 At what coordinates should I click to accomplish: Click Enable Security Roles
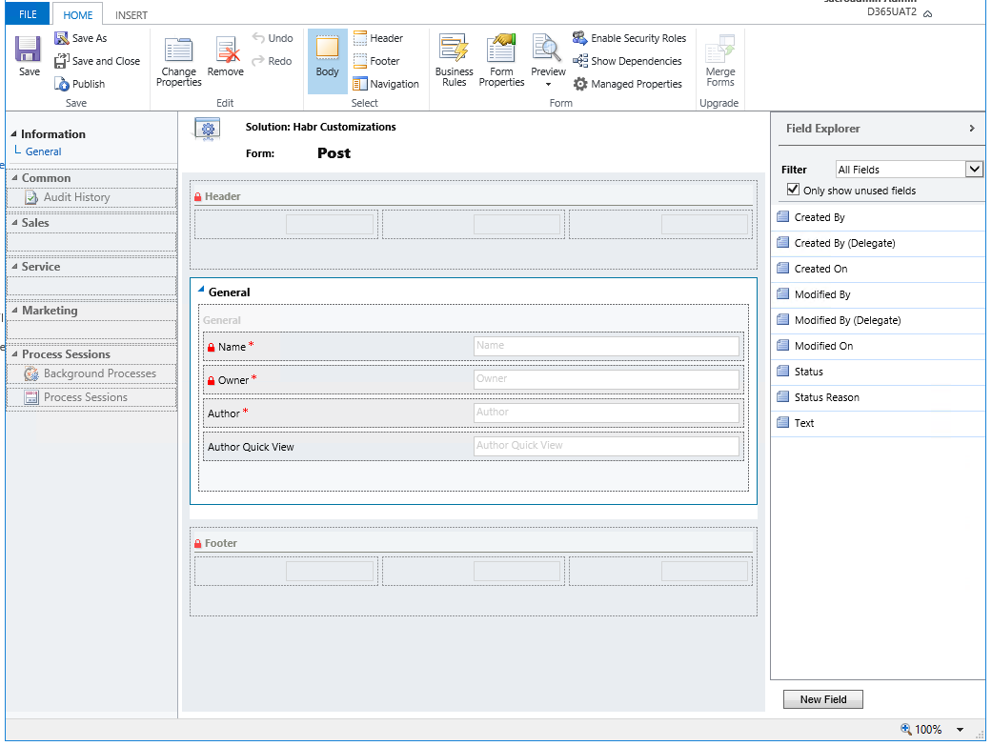tap(630, 38)
